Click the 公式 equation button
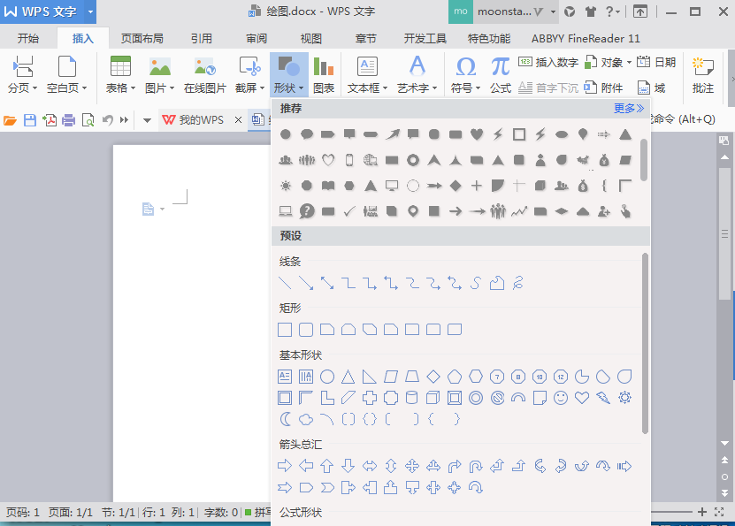Screen dimensions: 735x526 tap(500, 74)
